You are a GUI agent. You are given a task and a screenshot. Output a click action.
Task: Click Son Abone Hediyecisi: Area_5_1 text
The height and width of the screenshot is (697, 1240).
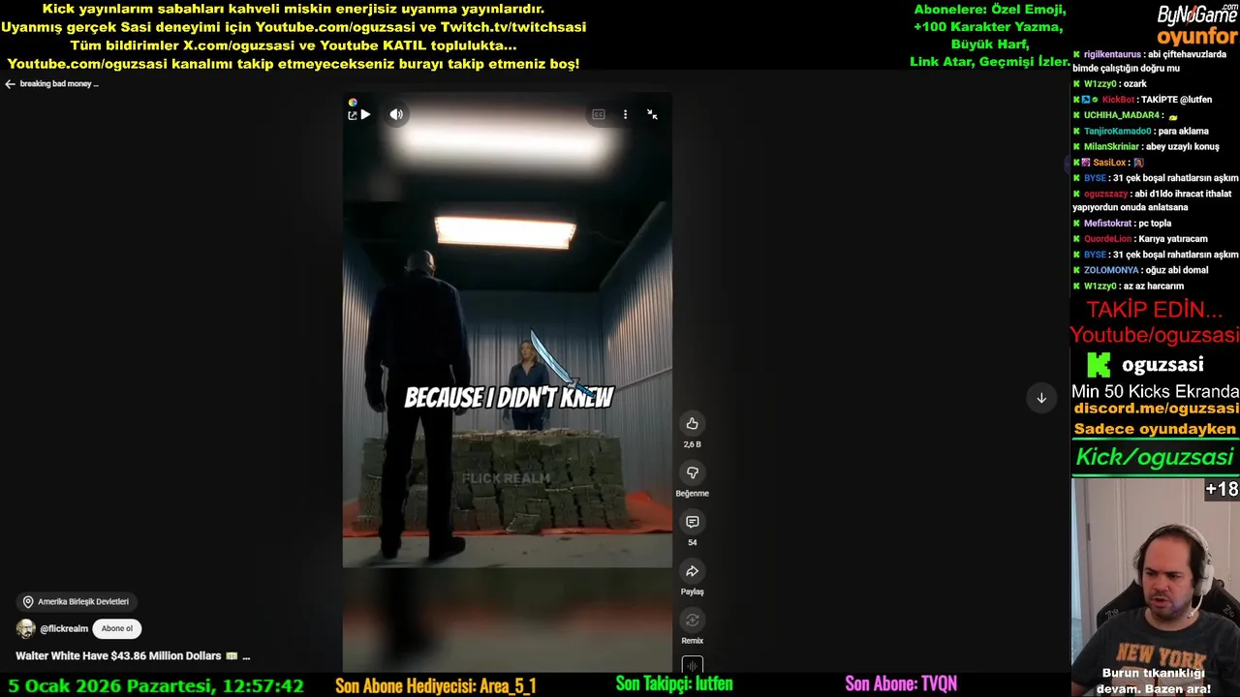[435, 685]
